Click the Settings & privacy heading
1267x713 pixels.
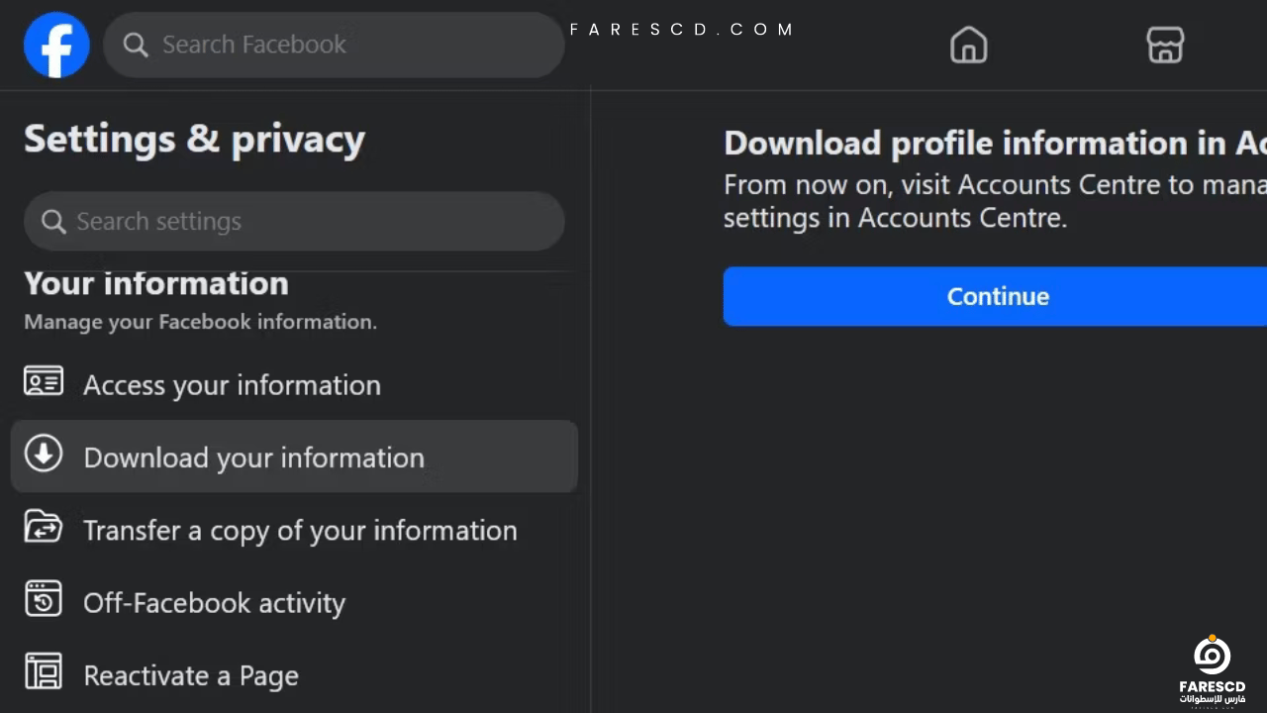point(194,140)
